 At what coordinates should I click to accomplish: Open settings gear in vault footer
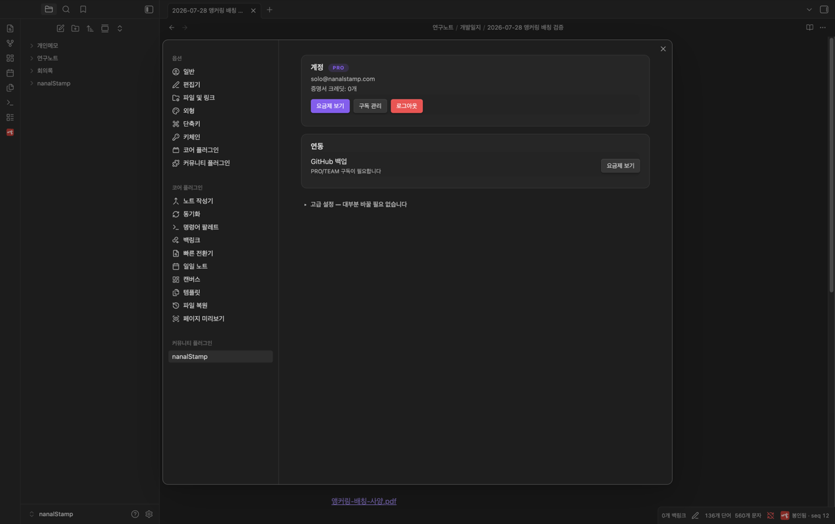point(149,514)
